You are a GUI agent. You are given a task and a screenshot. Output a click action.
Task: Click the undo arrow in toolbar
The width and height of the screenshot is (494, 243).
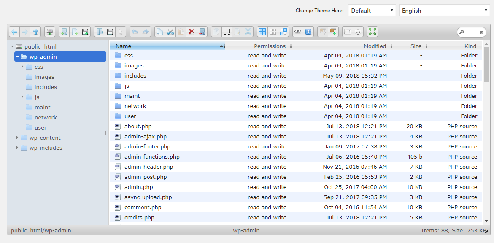click(135, 32)
